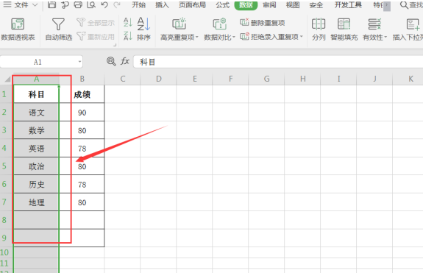Click the zoom magnifier beside fx
Image resolution: width=423 pixels, height=273 pixels.
click(111, 62)
